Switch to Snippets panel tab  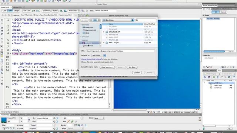click(213, 71)
